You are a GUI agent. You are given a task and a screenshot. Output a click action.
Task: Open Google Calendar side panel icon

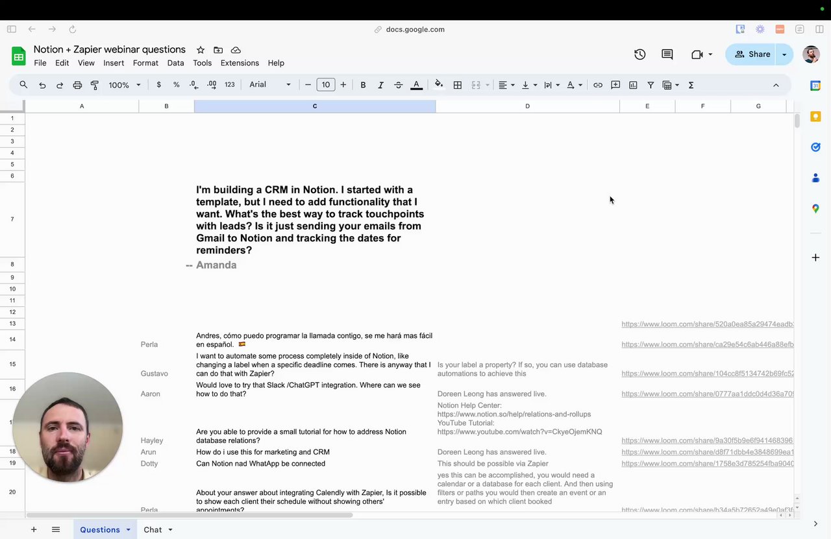[x=815, y=86]
